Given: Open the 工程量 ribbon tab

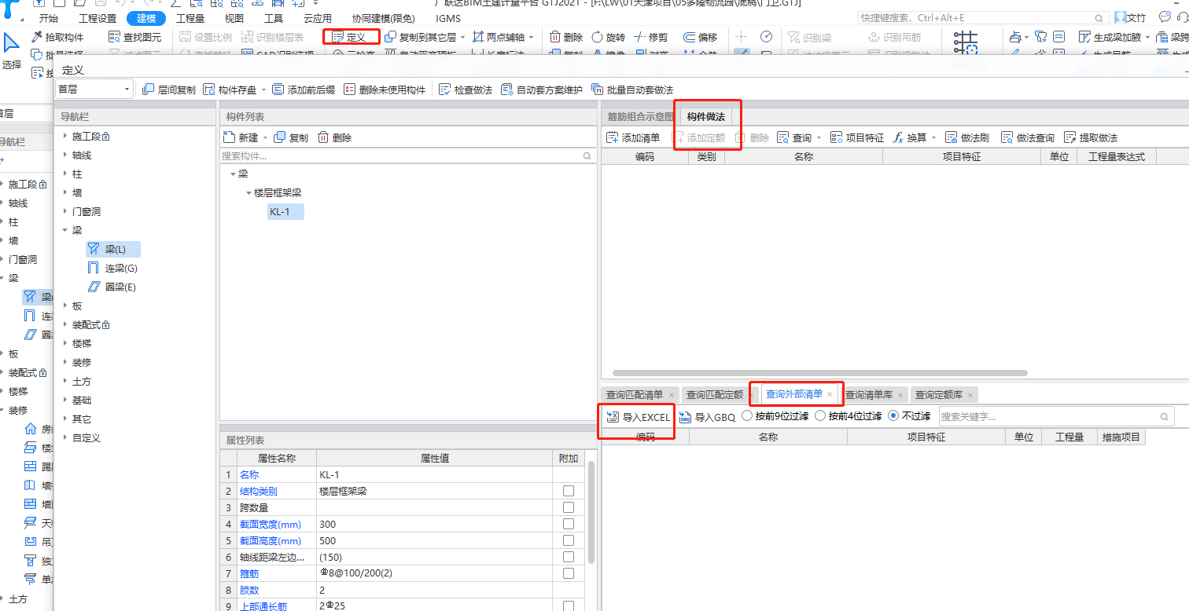Looking at the screenshot, I should click(190, 18).
